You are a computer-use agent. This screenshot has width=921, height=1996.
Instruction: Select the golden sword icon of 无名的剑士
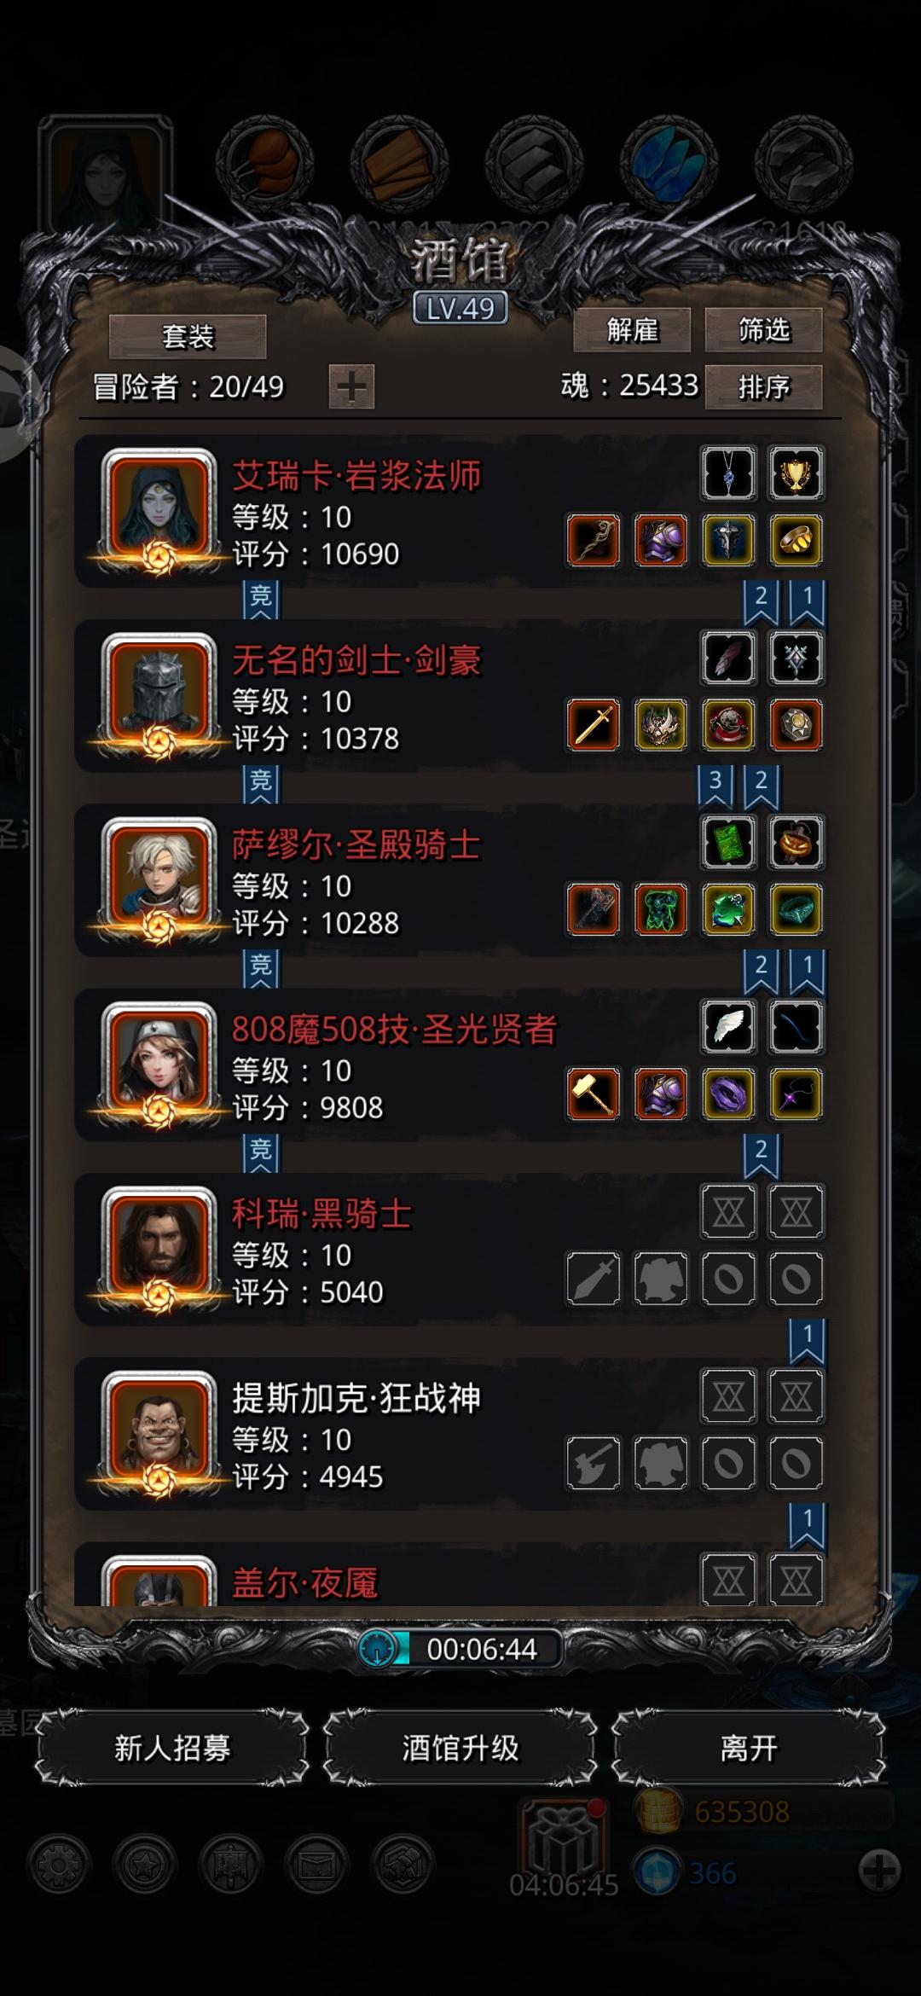594,725
